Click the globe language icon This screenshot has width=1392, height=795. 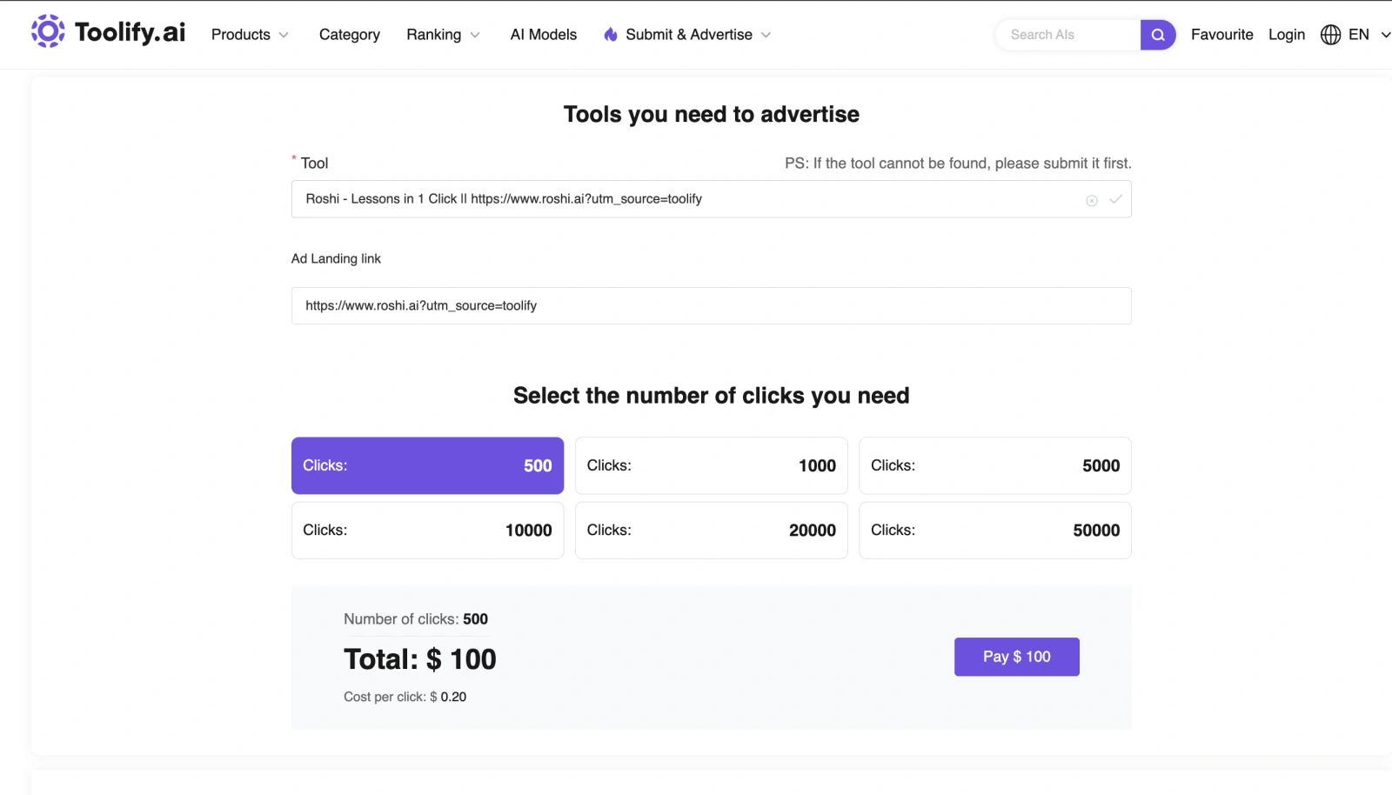pyautogui.click(x=1330, y=35)
